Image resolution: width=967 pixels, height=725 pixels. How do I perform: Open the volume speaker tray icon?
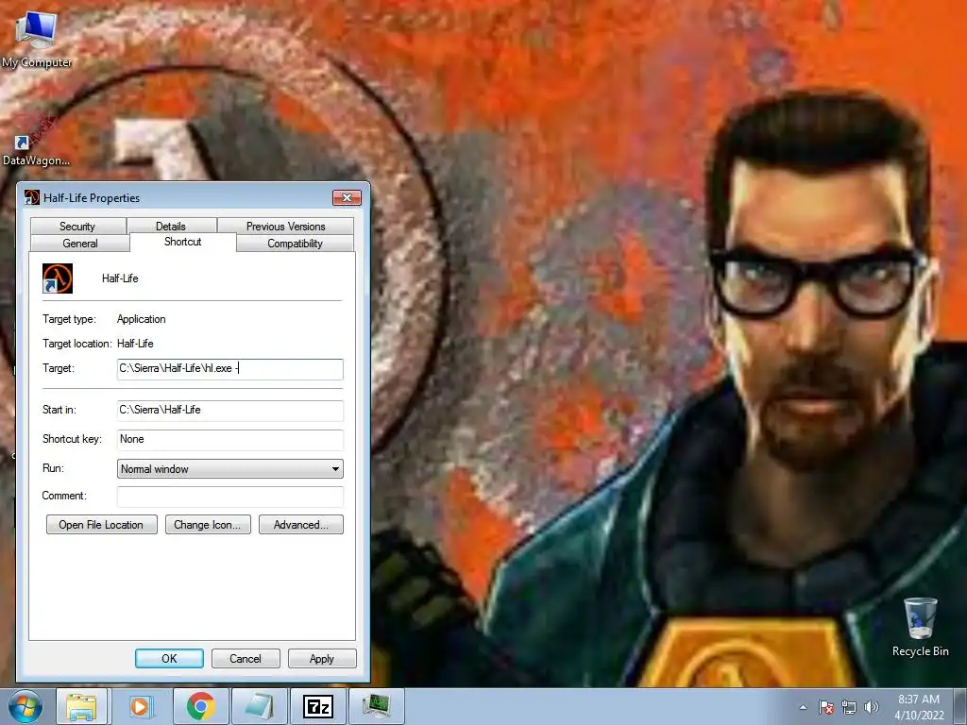click(871, 707)
